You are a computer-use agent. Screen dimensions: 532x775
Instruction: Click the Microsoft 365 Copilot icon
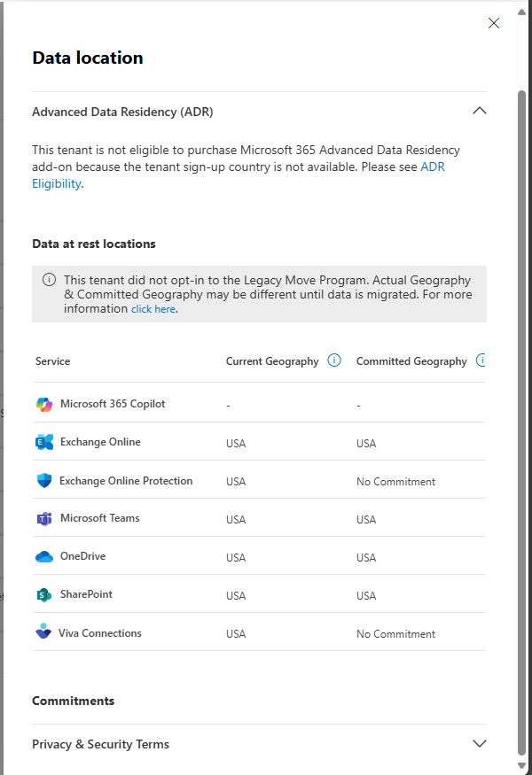tap(44, 404)
